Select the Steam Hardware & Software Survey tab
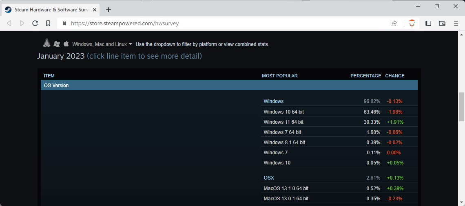465x206 pixels. click(x=51, y=10)
